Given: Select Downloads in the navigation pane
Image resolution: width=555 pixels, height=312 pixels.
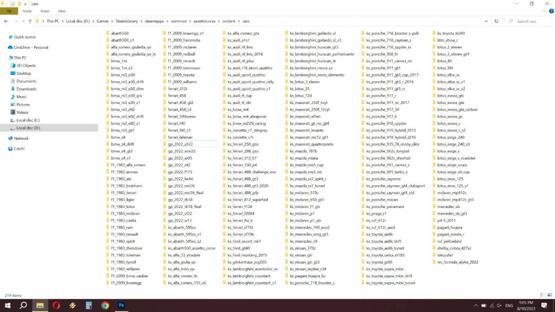Looking at the screenshot, I should click(x=26, y=89).
